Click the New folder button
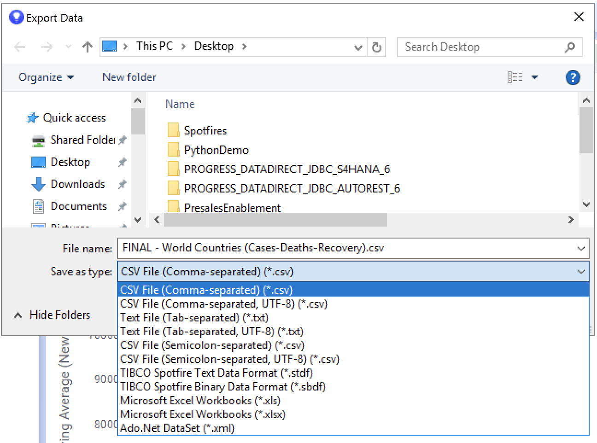The width and height of the screenshot is (597, 443). click(129, 77)
